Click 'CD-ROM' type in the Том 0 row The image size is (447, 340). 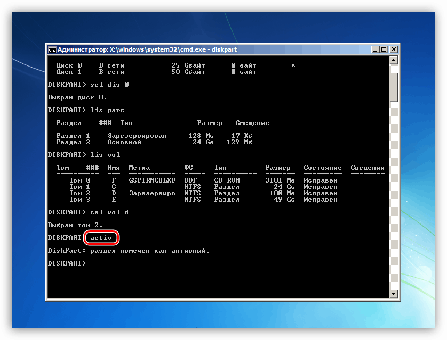[x=227, y=180]
